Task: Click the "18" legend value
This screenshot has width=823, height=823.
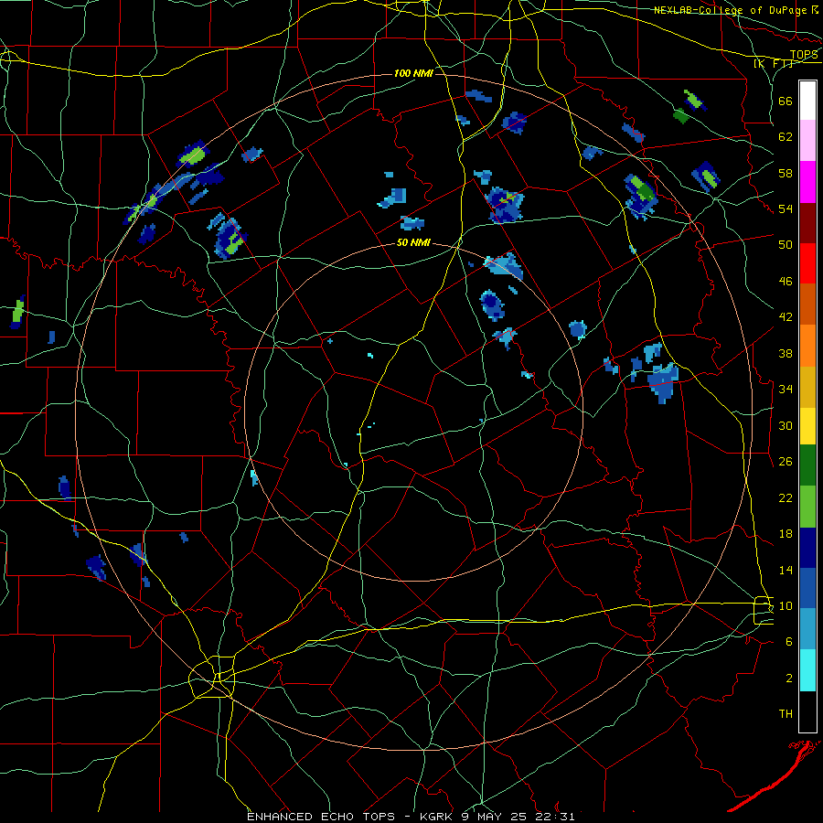Action: click(786, 534)
